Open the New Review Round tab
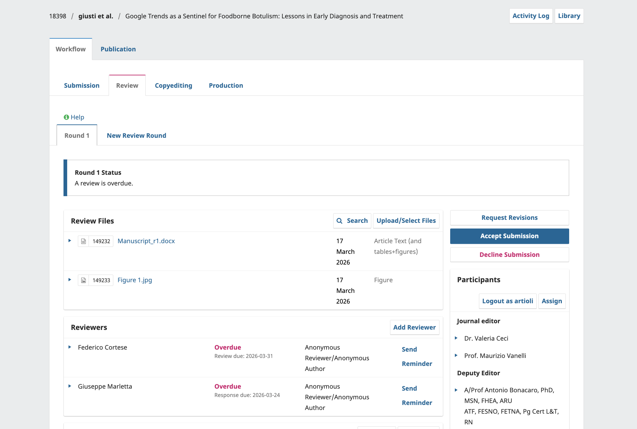This screenshot has width=637, height=429. (x=136, y=135)
